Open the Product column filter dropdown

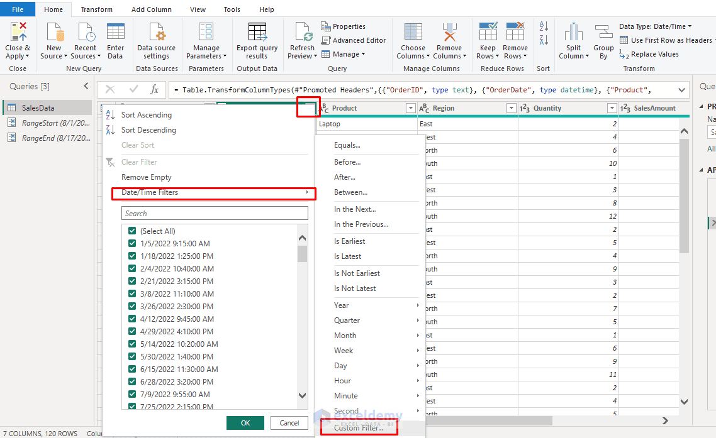(x=410, y=108)
